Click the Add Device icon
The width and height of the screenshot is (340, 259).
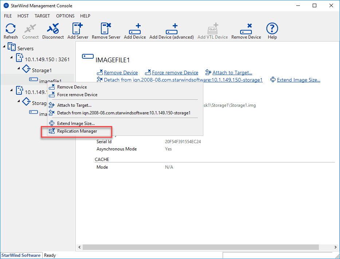(135, 29)
